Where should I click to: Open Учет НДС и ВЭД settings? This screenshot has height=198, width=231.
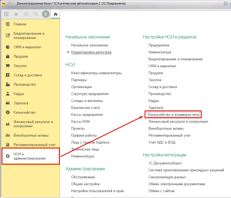click(162, 142)
